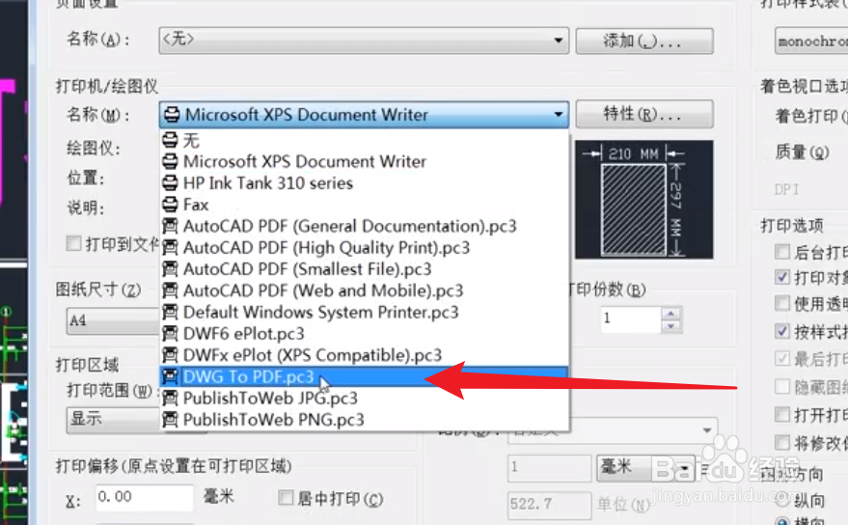Choose AutoCAD PDF (Smallest File).pc3
This screenshot has width=848, height=525.
click(x=364, y=269)
